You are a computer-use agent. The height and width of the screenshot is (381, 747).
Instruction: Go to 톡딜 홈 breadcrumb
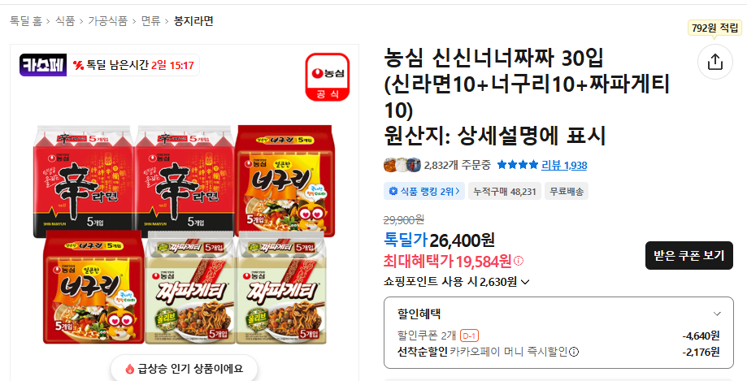(26, 21)
